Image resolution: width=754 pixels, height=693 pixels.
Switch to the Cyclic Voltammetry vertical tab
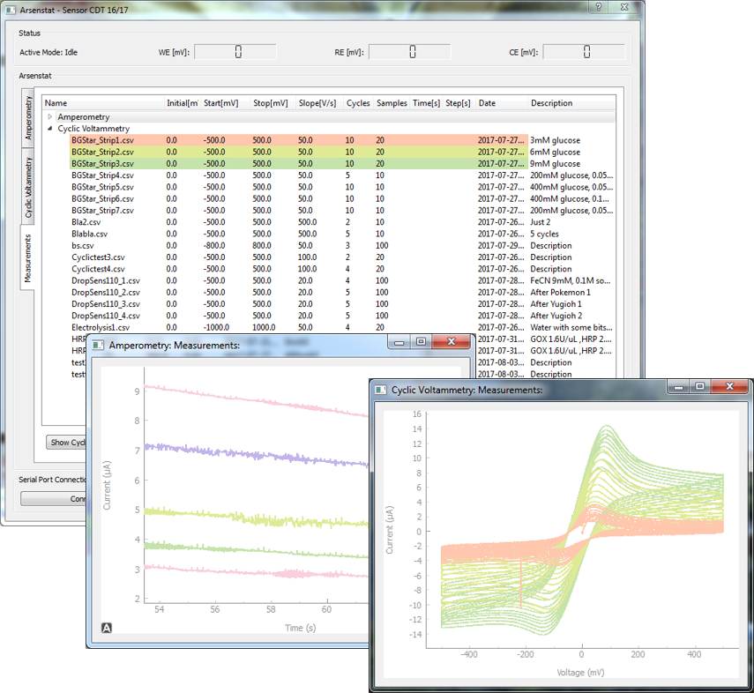[x=28, y=187]
